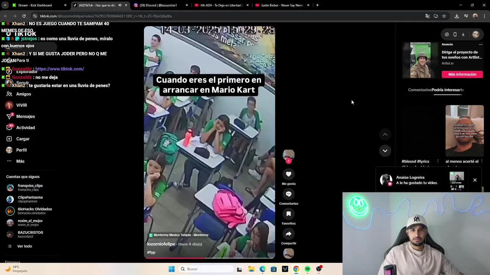Screen dimensions: 490x275
Task: Reload the page in Chrome
Action: (x=24, y=16)
